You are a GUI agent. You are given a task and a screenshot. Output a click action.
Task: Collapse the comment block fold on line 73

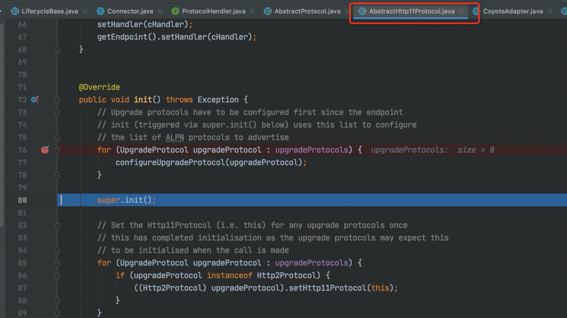tap(57, 113)
